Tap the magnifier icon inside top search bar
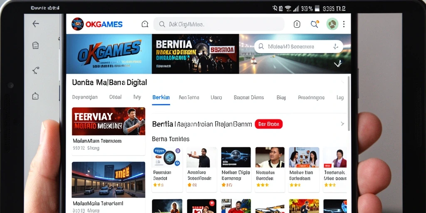Screen dimensions: 426x213 tap(162, 24)
